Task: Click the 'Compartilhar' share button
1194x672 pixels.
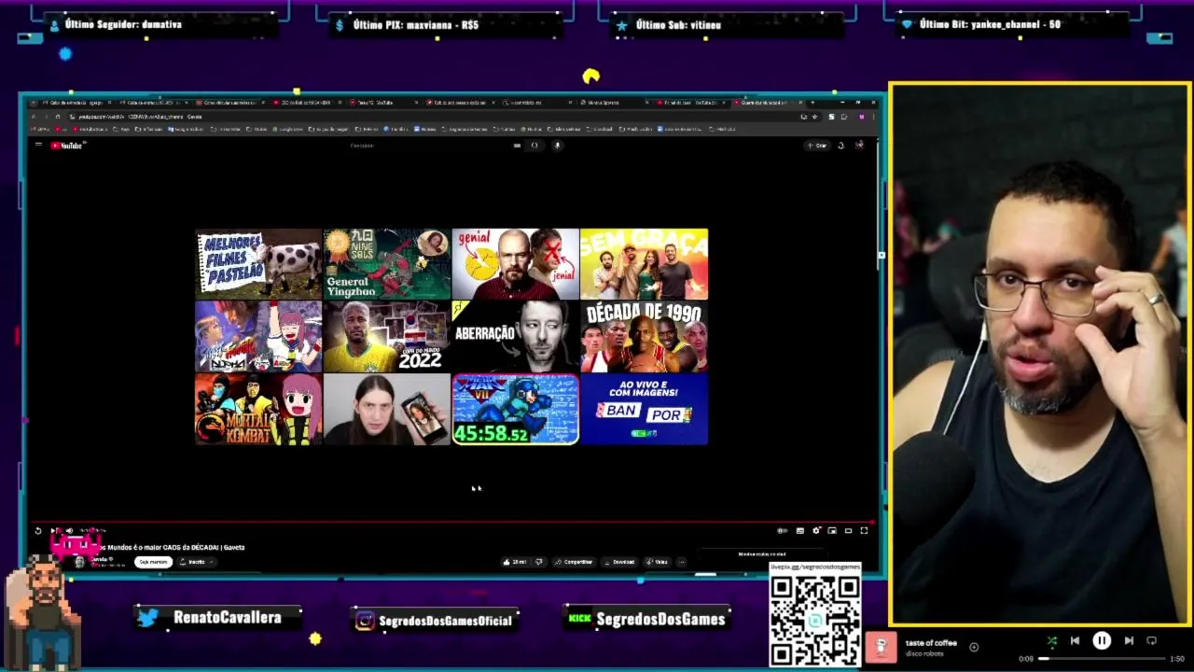Action: [x=574, y=562]
